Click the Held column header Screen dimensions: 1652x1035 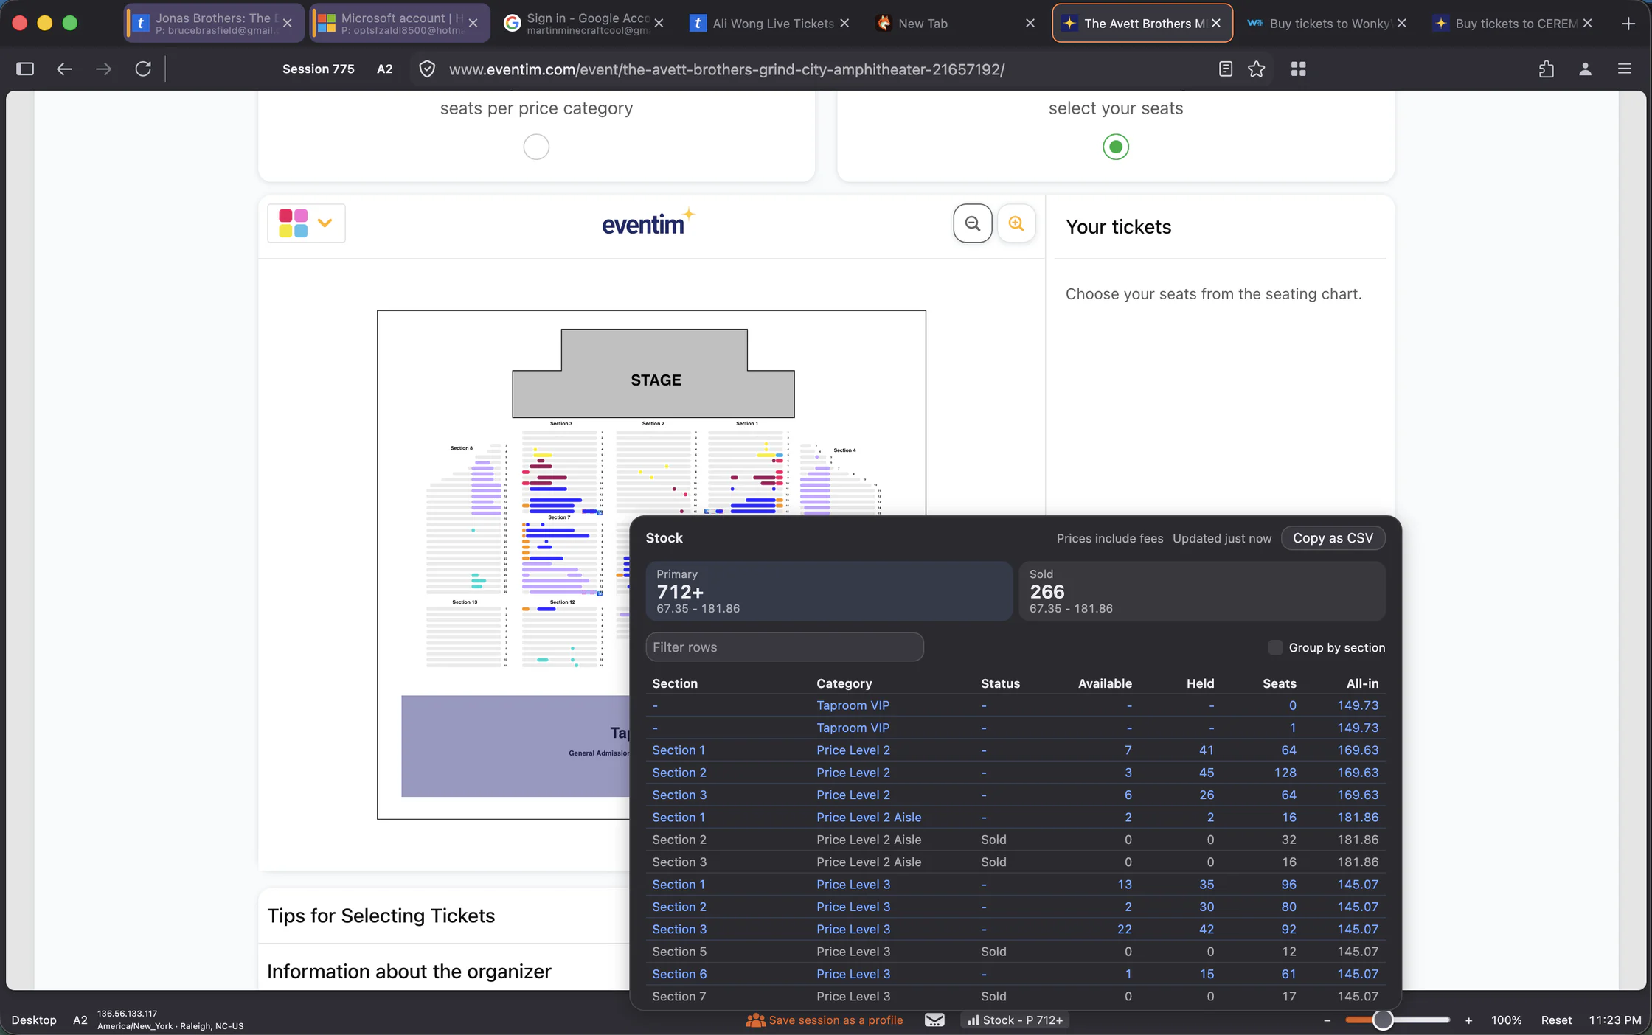click(1200, 683)
